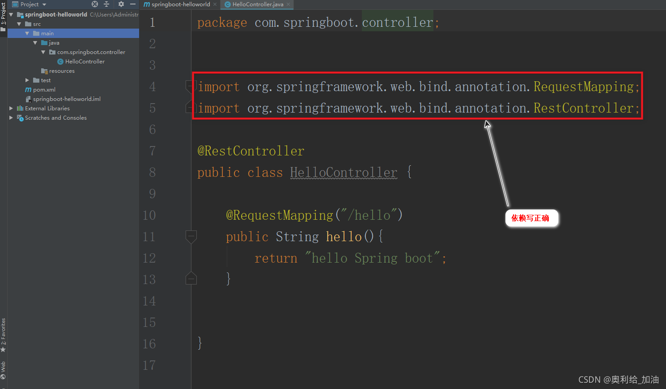Click the springboot-helloworld.iml file icon
The height and width of the screenshot is (389, 666).
click(x=28, y=99)
